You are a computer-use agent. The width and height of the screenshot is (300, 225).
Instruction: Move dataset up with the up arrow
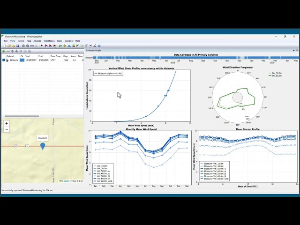(x=12, y=51)
